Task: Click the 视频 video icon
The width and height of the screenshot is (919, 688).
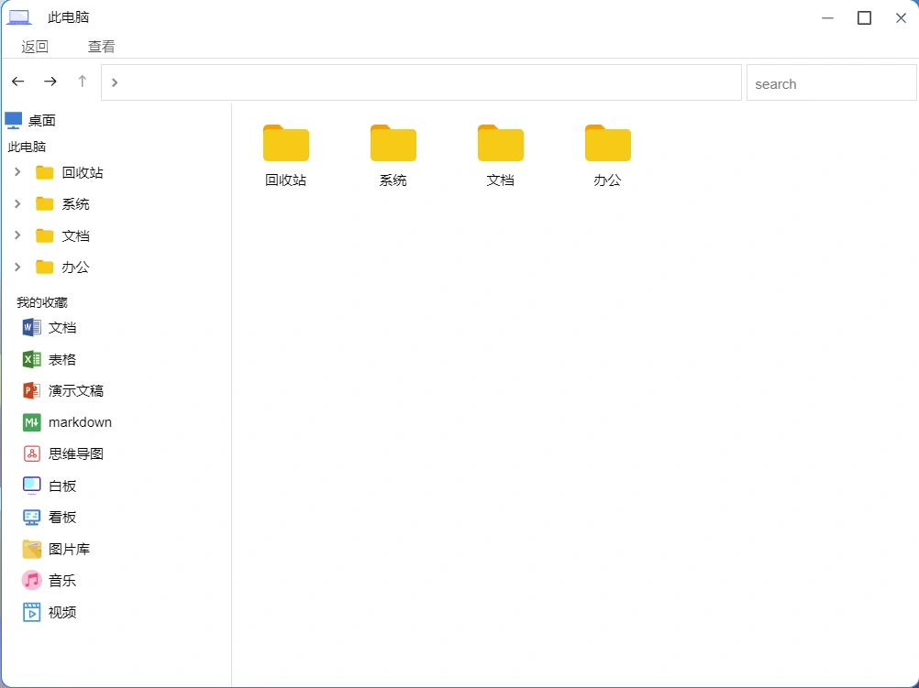Action: pos(32,612)
